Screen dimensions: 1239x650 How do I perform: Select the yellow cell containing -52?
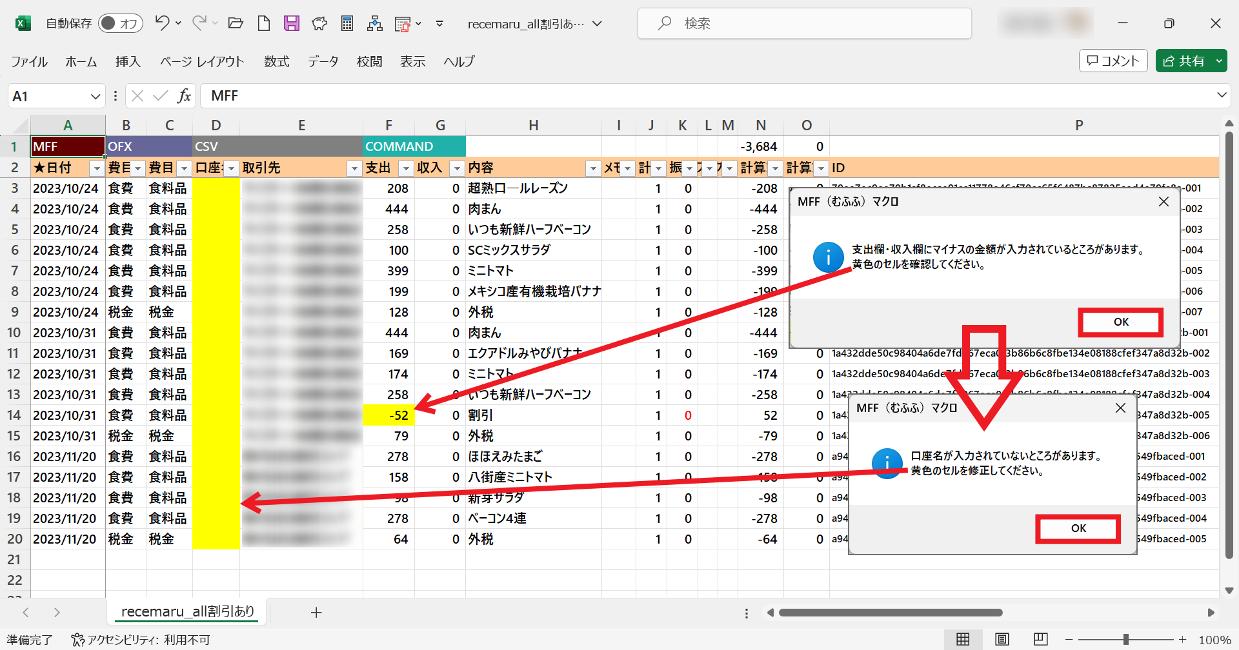388,415
